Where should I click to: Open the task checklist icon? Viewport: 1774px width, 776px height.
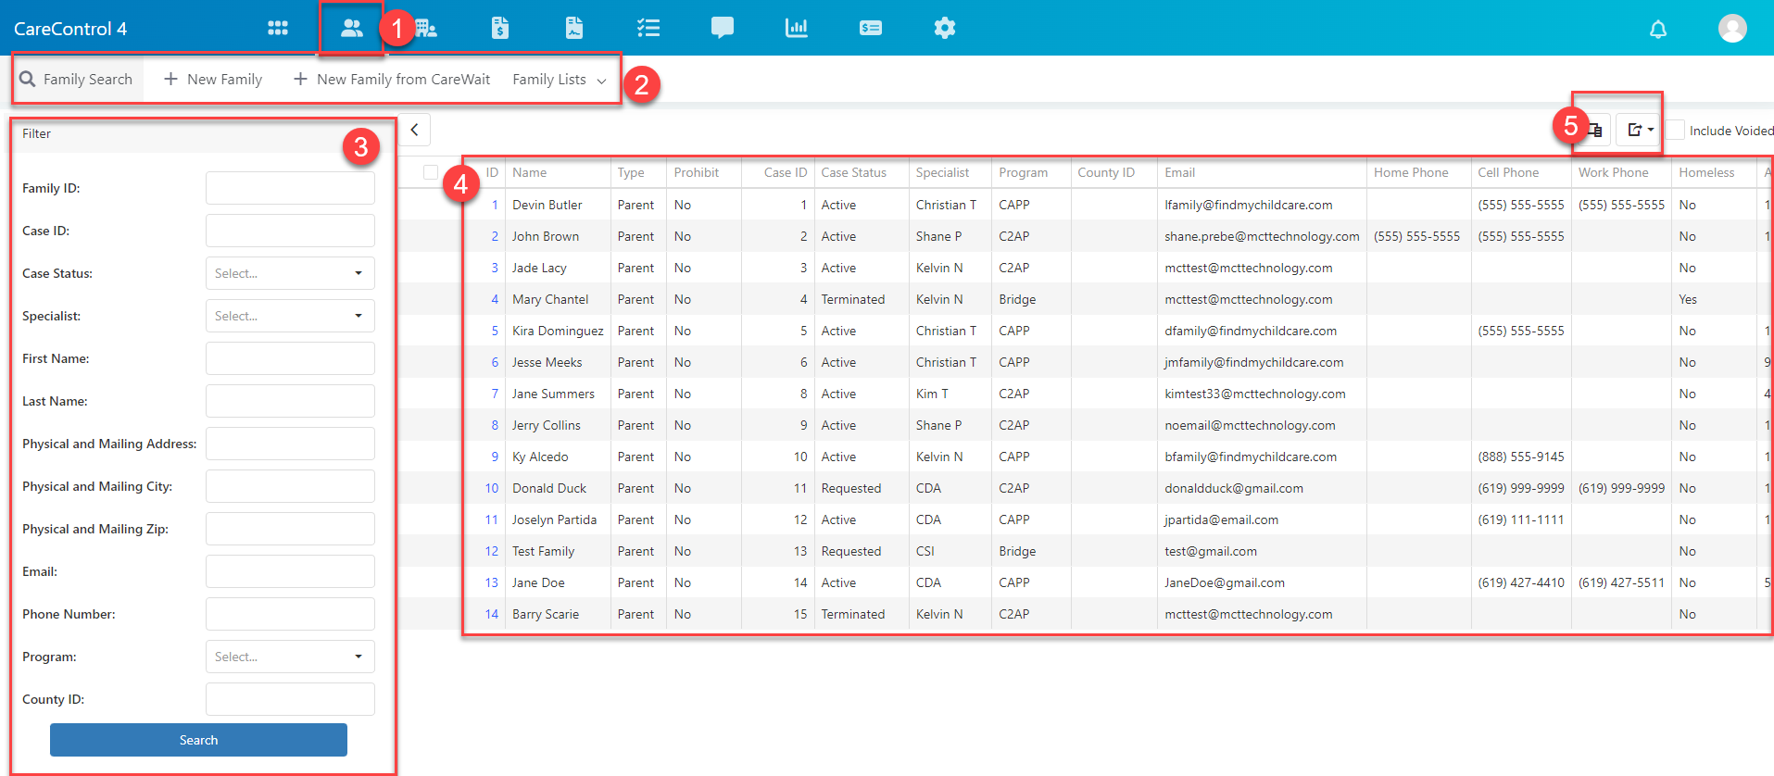[x=648, y=28]
